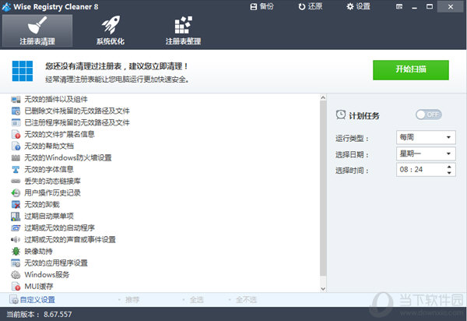Click the 自定义设置 link
467x321 pixels.
pos(37,299)
